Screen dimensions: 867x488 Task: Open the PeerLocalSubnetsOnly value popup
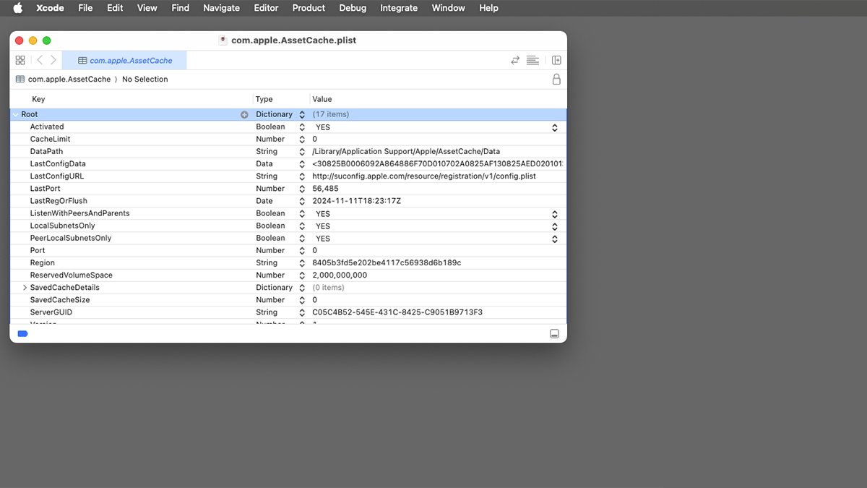coord(555,239)
